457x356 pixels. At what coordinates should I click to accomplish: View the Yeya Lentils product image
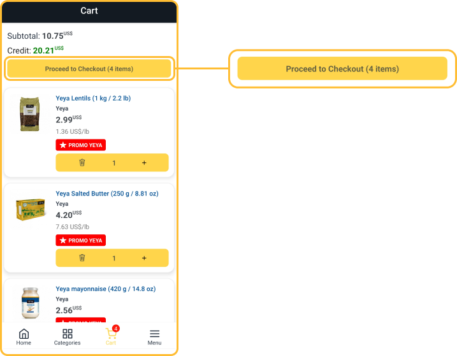click(x=29, y=114)
